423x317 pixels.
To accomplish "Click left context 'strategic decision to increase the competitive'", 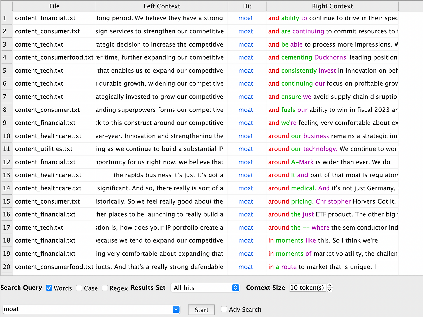I will (160, 45).
